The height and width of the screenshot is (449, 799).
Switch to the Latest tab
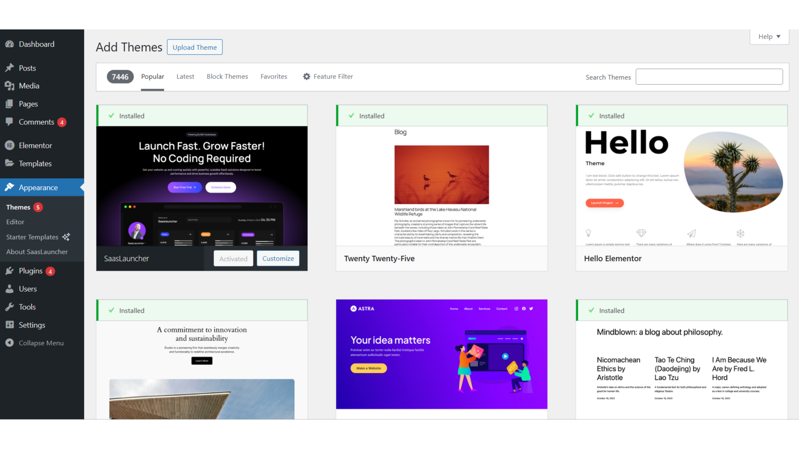(185, 77)
